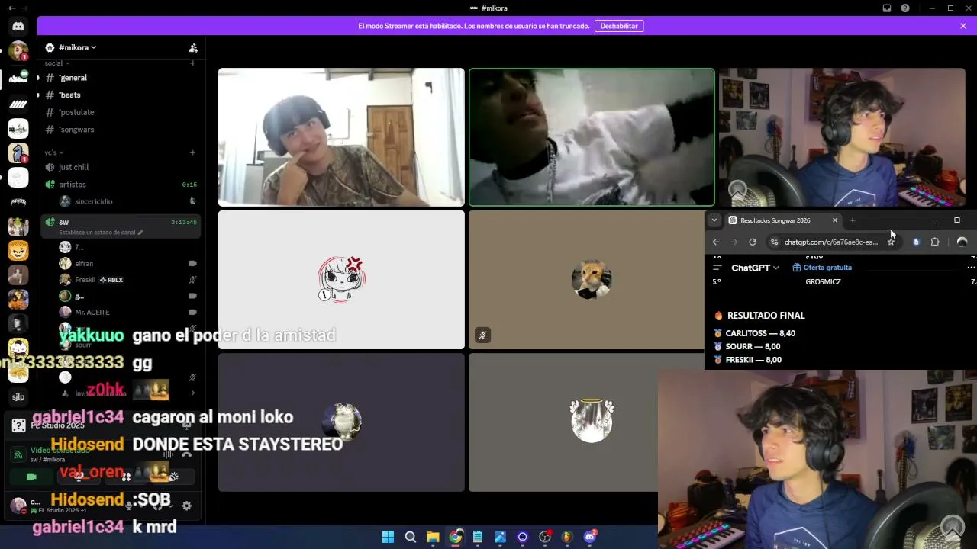
Task: Open the ChatGPT sidebar menu icon
Action: [x=717, y=268]
